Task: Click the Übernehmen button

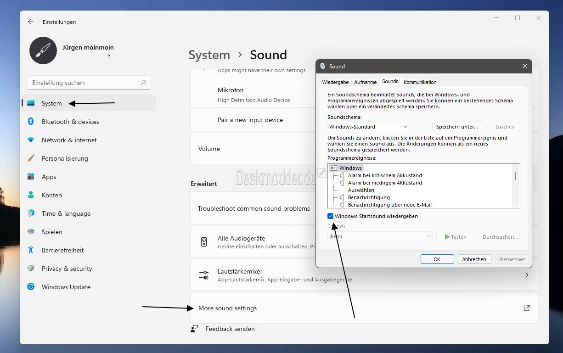Action: tap(512, 259)
